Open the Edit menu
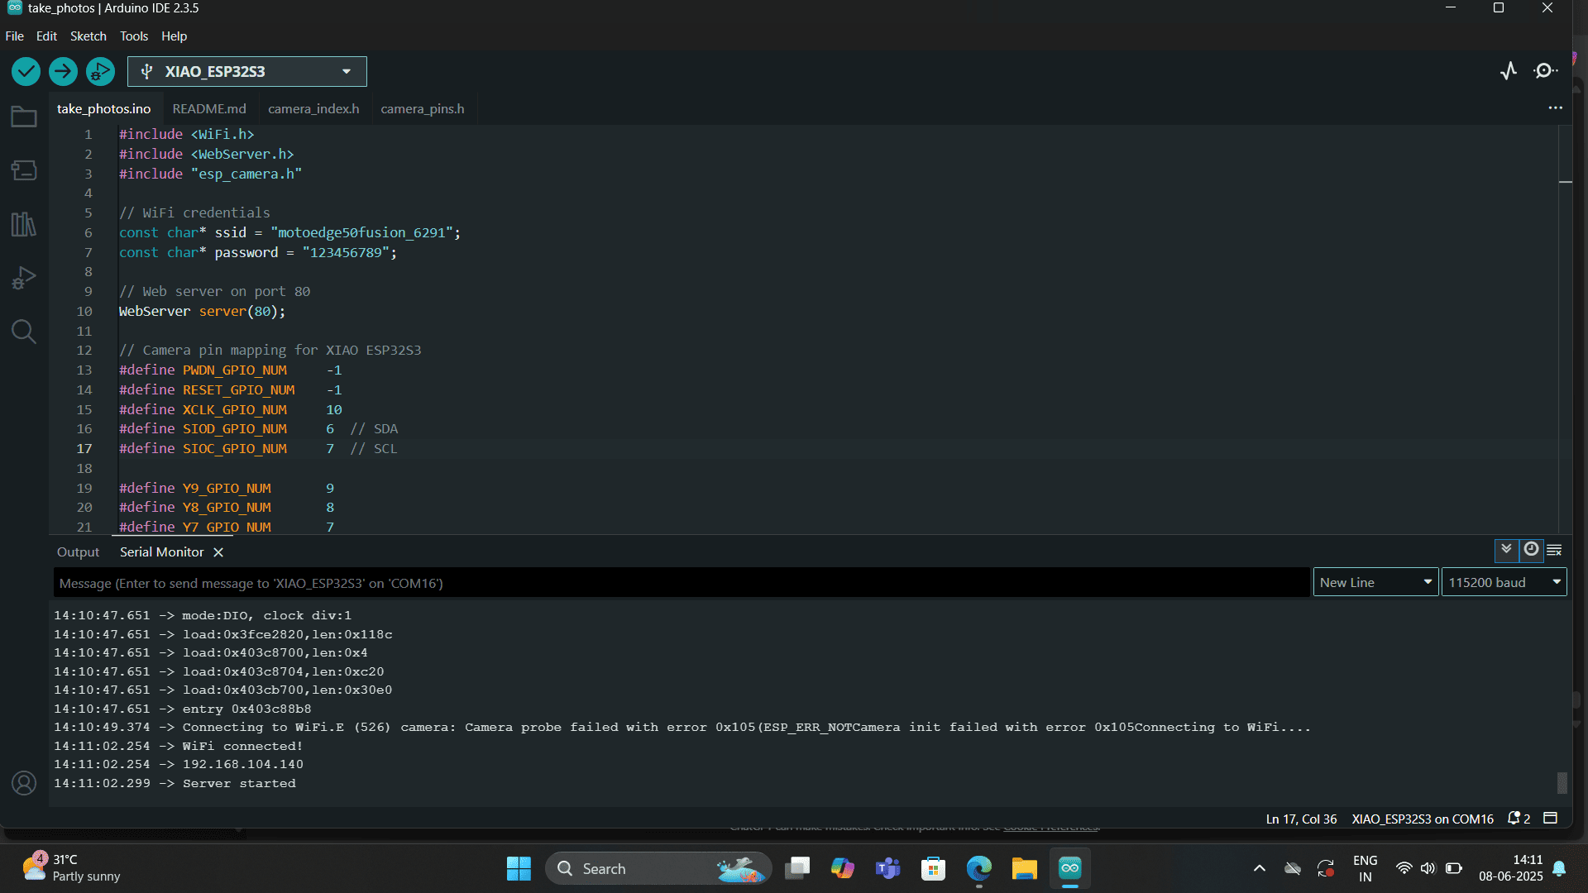Image resolution: width=1588 pixels, height=893 pixels. [x=46, y=36]
